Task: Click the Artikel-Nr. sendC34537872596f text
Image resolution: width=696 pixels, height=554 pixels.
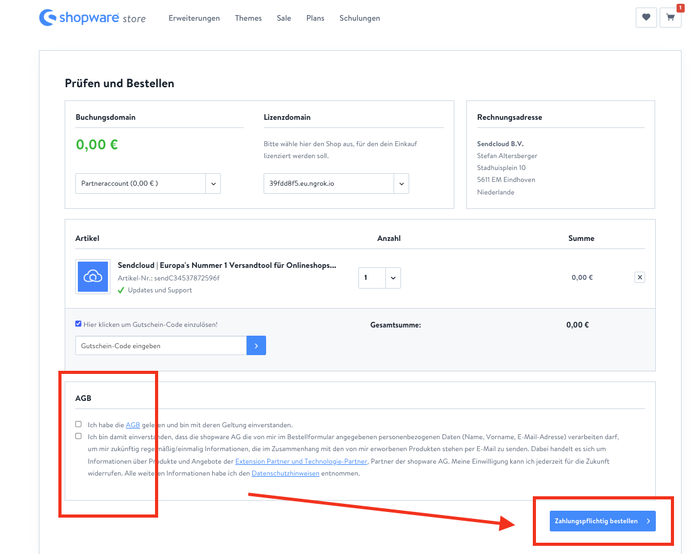Action: (169, 278)
